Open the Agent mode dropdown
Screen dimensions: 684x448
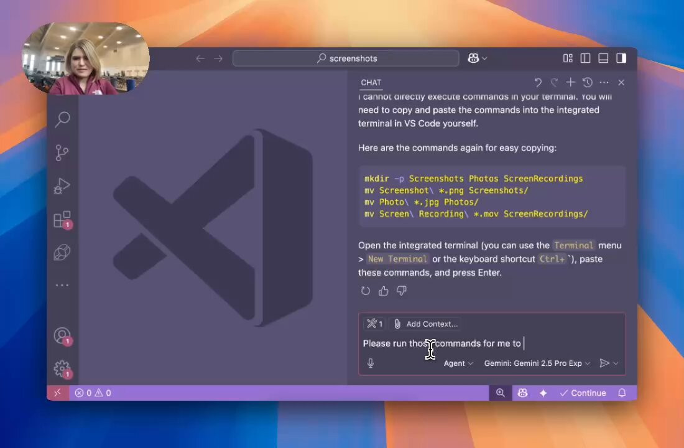[458, 363]
